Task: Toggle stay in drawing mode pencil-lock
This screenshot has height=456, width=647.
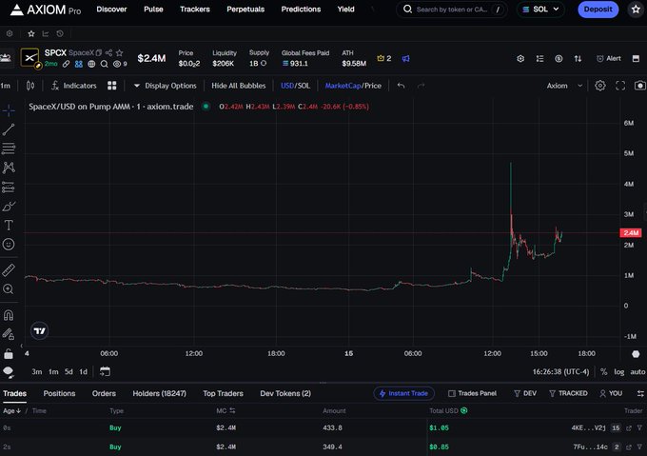Action: (9, 334)
